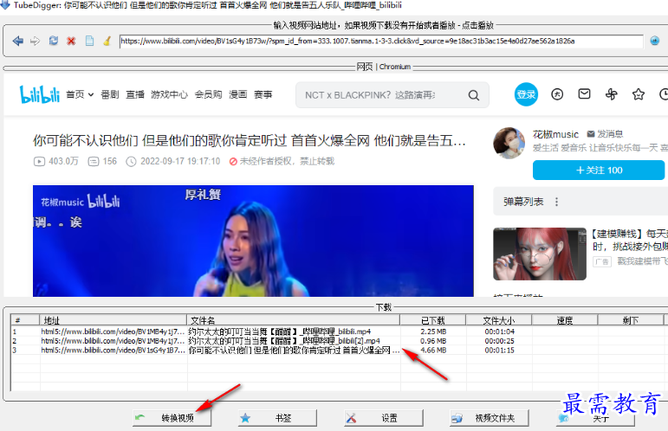668x431 pixels.
Task: Click the red-haired girl ad thumbnail
Action: pos(540,254)
